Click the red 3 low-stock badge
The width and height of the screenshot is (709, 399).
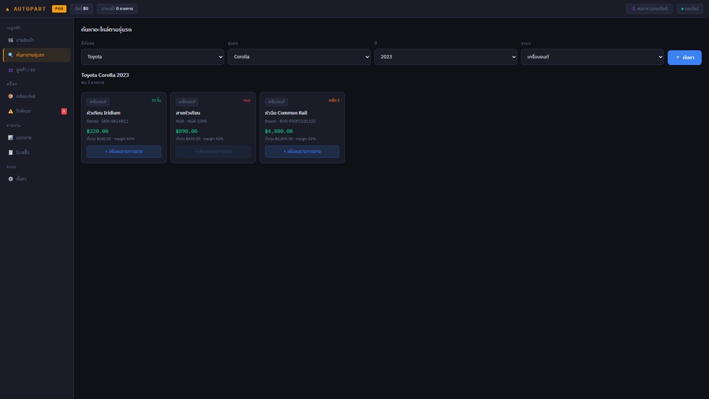pos(64,112)
